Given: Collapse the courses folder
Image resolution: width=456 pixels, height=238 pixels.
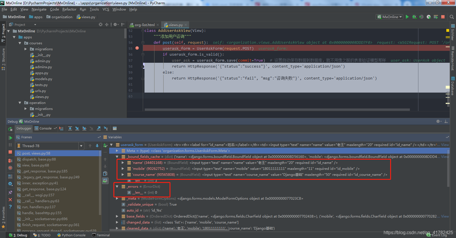Looking at the screenshot, I should (20, 43).
